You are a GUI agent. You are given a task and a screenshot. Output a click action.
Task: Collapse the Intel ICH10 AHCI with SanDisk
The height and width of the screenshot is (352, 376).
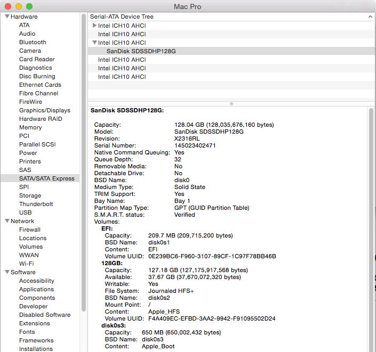click(94, 43)
